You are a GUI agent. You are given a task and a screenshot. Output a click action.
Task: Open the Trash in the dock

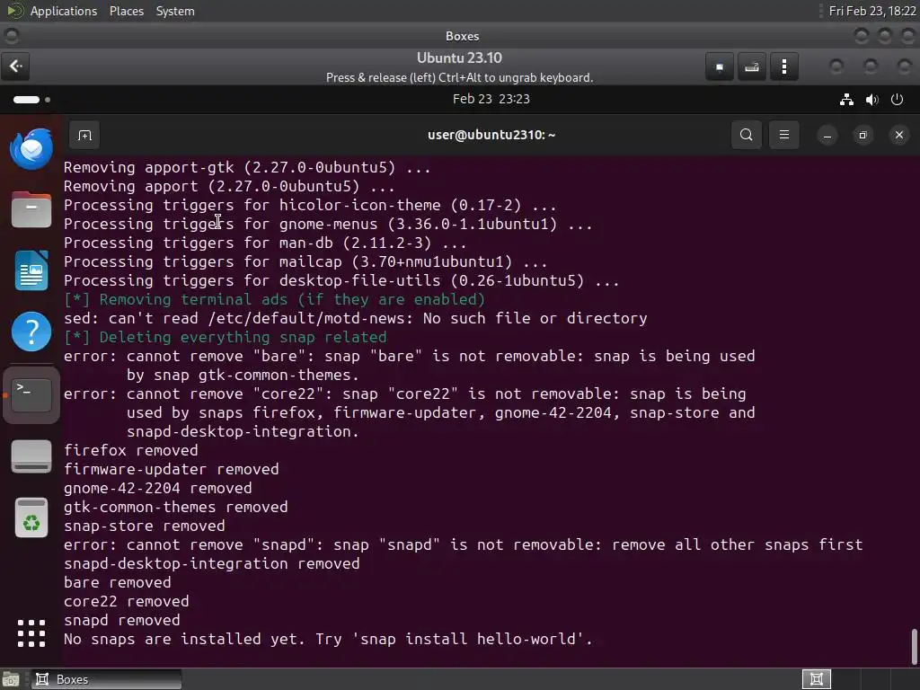[x=31, y=517]
